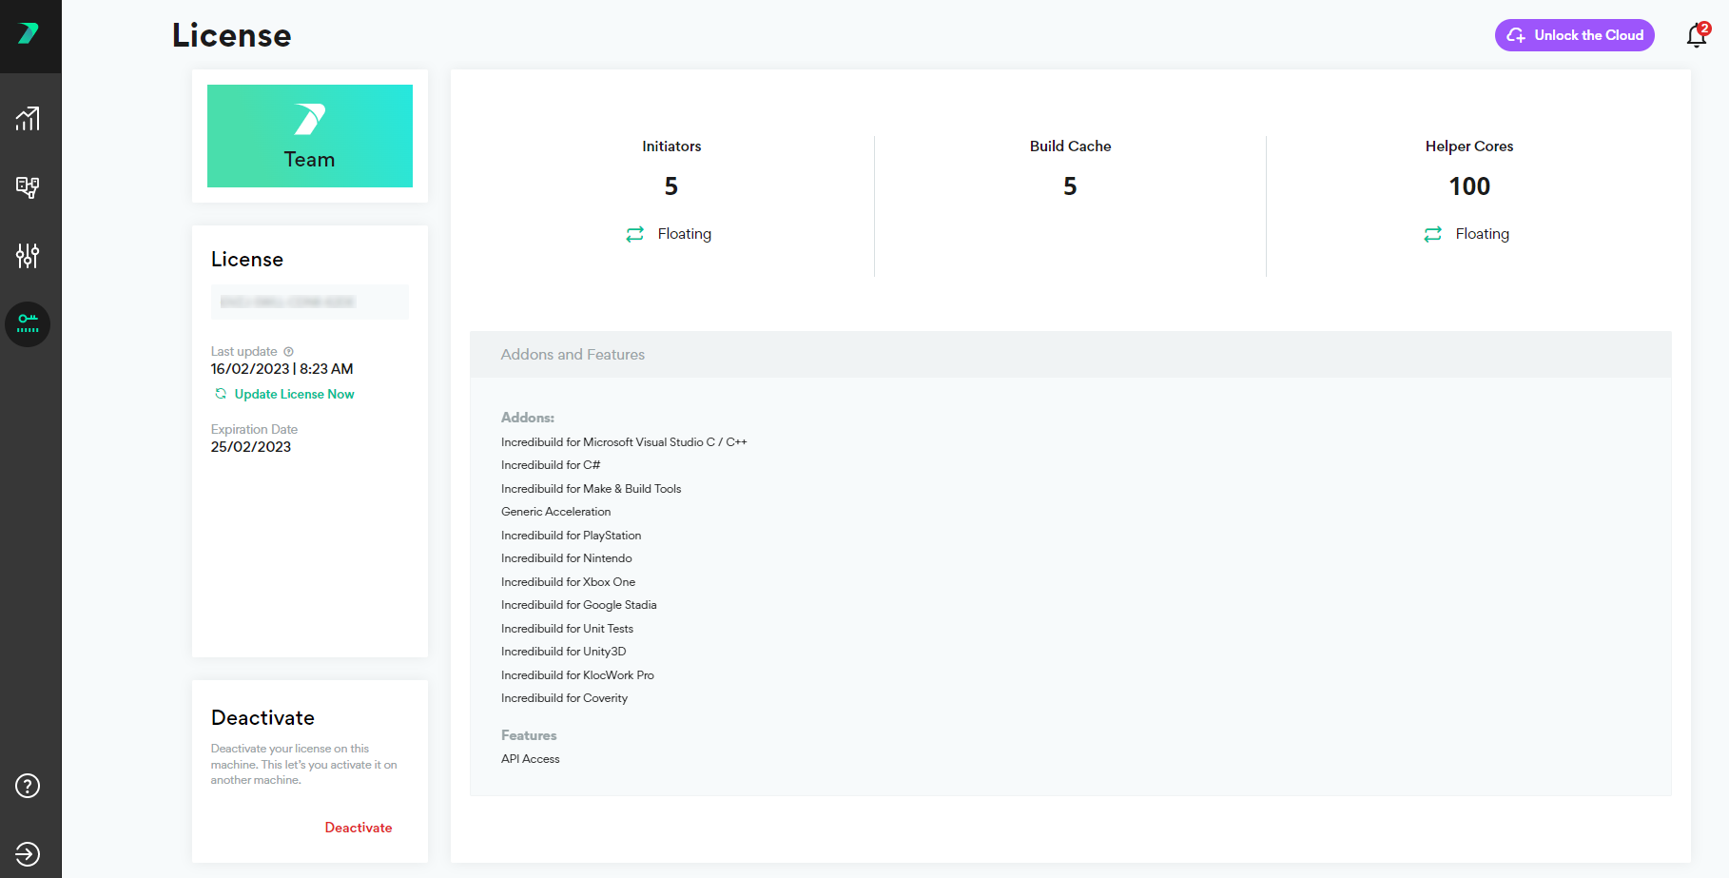Open the build monitor chart icon
The width and height of the screenshot is (1729, 878).
point(28,119)
